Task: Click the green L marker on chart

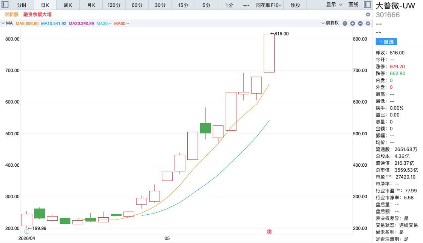Action: tap(27, 232)
